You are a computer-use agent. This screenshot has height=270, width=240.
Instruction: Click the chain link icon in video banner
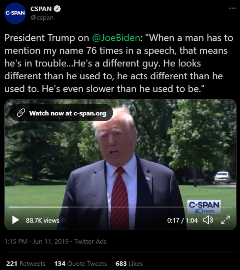coord(21,113)
